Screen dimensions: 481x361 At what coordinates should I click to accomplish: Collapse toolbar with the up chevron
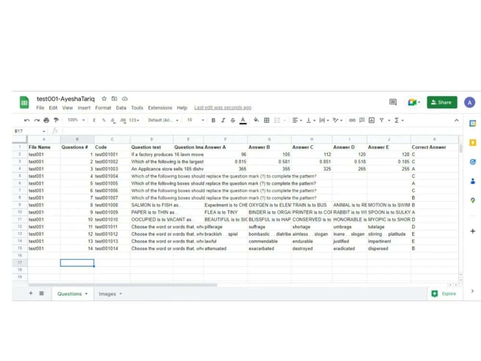[456, 120]
